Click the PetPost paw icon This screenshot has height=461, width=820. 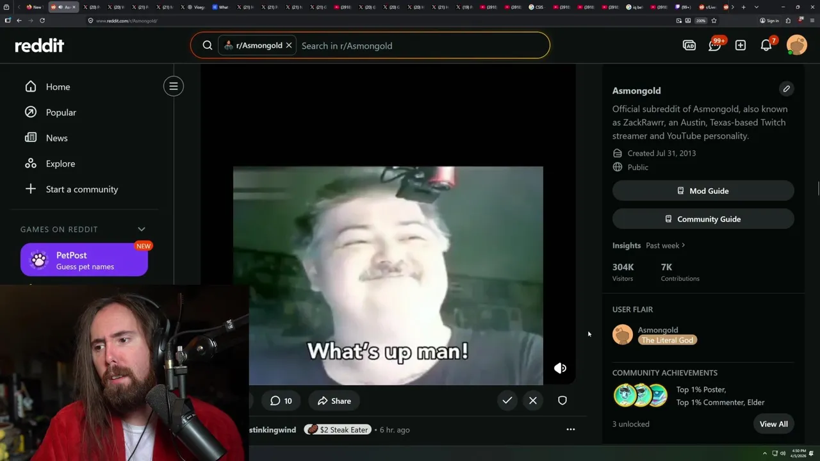[x=39, y=260]
